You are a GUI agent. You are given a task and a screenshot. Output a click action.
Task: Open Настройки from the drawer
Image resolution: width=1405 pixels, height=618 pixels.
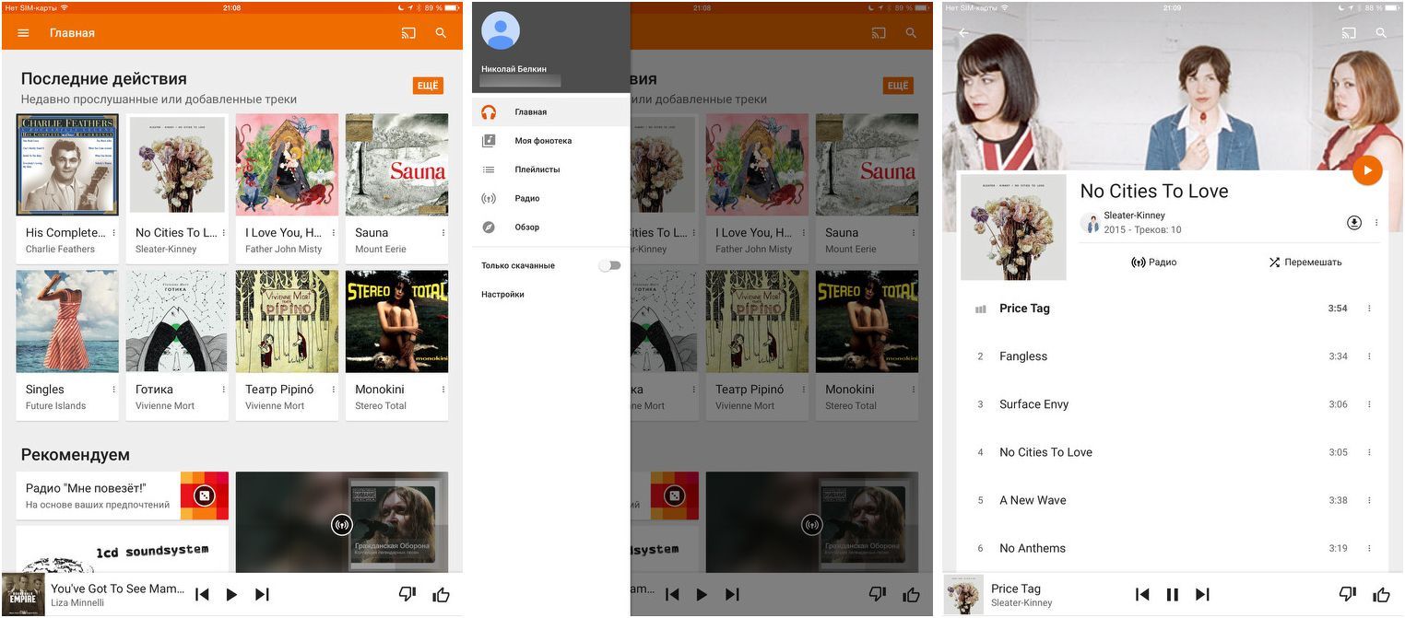[502, 295]
